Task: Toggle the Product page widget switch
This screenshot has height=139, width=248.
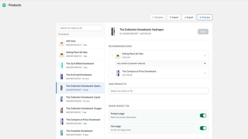Action: coord(203,116)
